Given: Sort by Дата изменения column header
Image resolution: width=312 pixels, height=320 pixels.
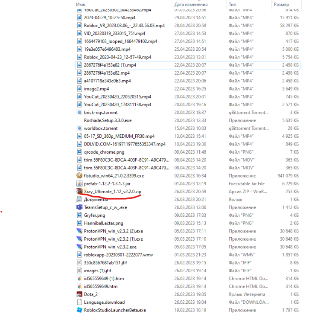Looking at the screenshot, I should tap(191, 5).
